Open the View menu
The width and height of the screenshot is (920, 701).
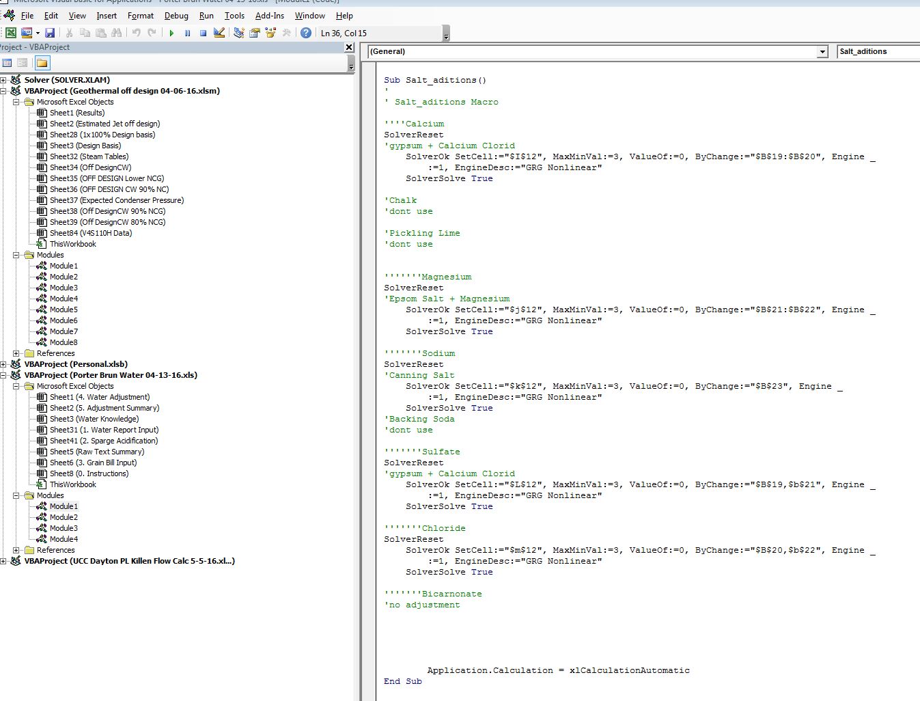[x=78, y=15]
